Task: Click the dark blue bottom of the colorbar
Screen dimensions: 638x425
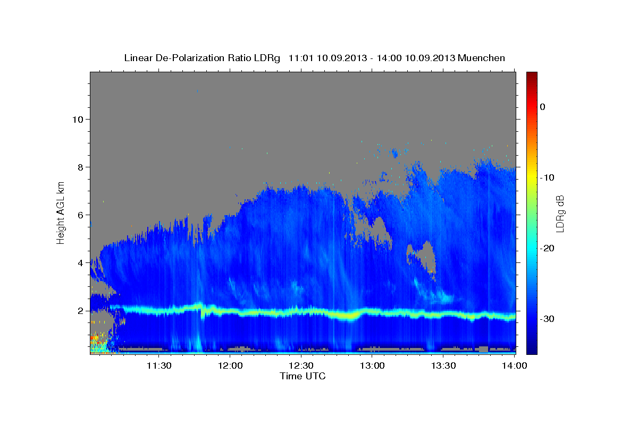Action: tap(532, 348)
